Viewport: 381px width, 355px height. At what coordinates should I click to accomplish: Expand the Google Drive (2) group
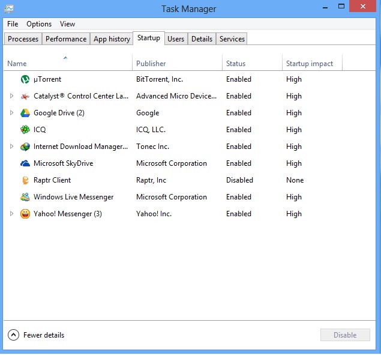coord(11,113)
